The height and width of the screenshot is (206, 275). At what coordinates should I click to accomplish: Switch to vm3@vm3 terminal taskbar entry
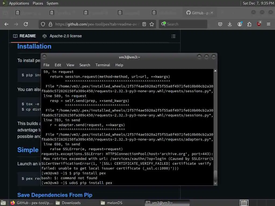[x=168, y=203]
